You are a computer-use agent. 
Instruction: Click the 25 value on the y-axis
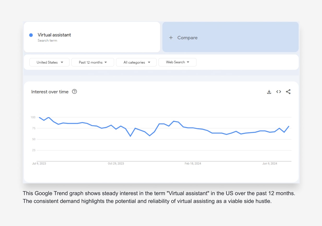pos(34,150)
